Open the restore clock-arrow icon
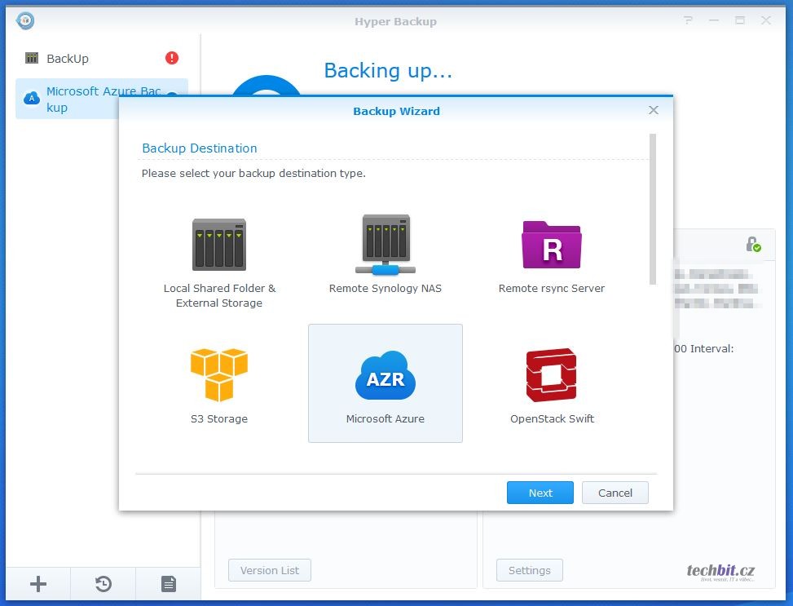Image resolution: width=793 pixels, height=606 pixels. (x=104, y=584)
